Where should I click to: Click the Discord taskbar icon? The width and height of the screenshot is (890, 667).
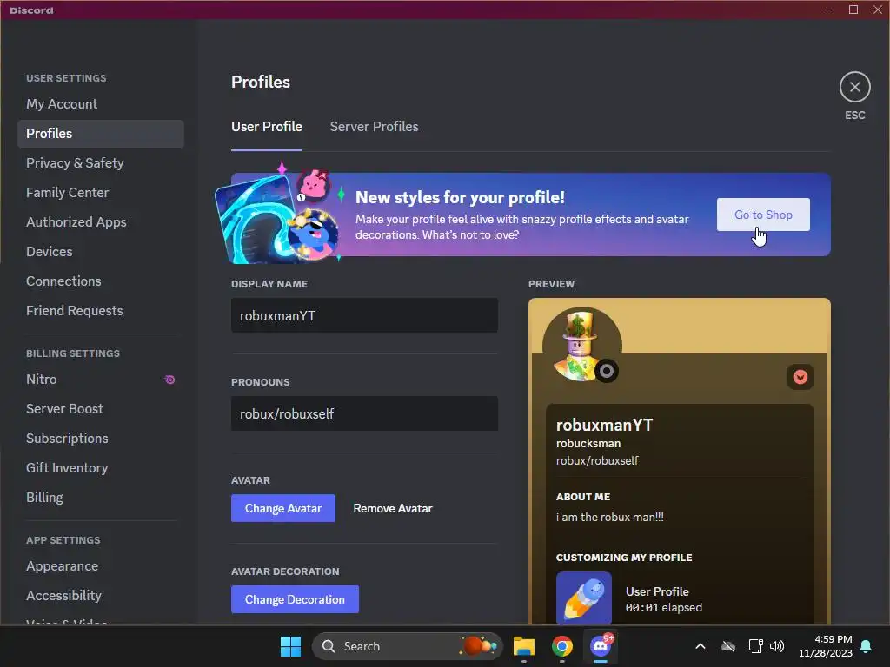[601, 646]
